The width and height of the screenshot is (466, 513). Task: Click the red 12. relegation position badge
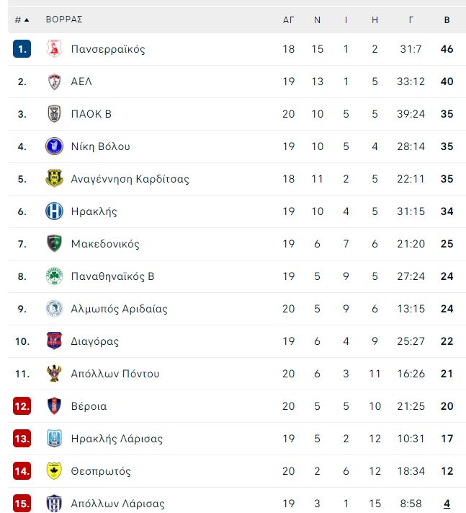[x=22, y=406]
